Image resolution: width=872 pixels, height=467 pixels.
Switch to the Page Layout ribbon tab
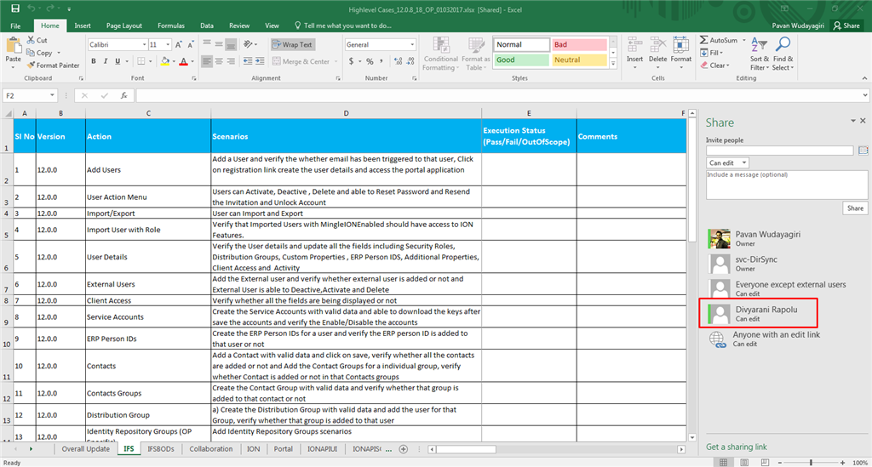click(x=124, y=26)
